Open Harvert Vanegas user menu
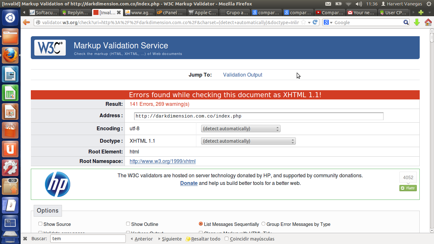This screenshot has height=244, width=434. [x=402, y=4]
